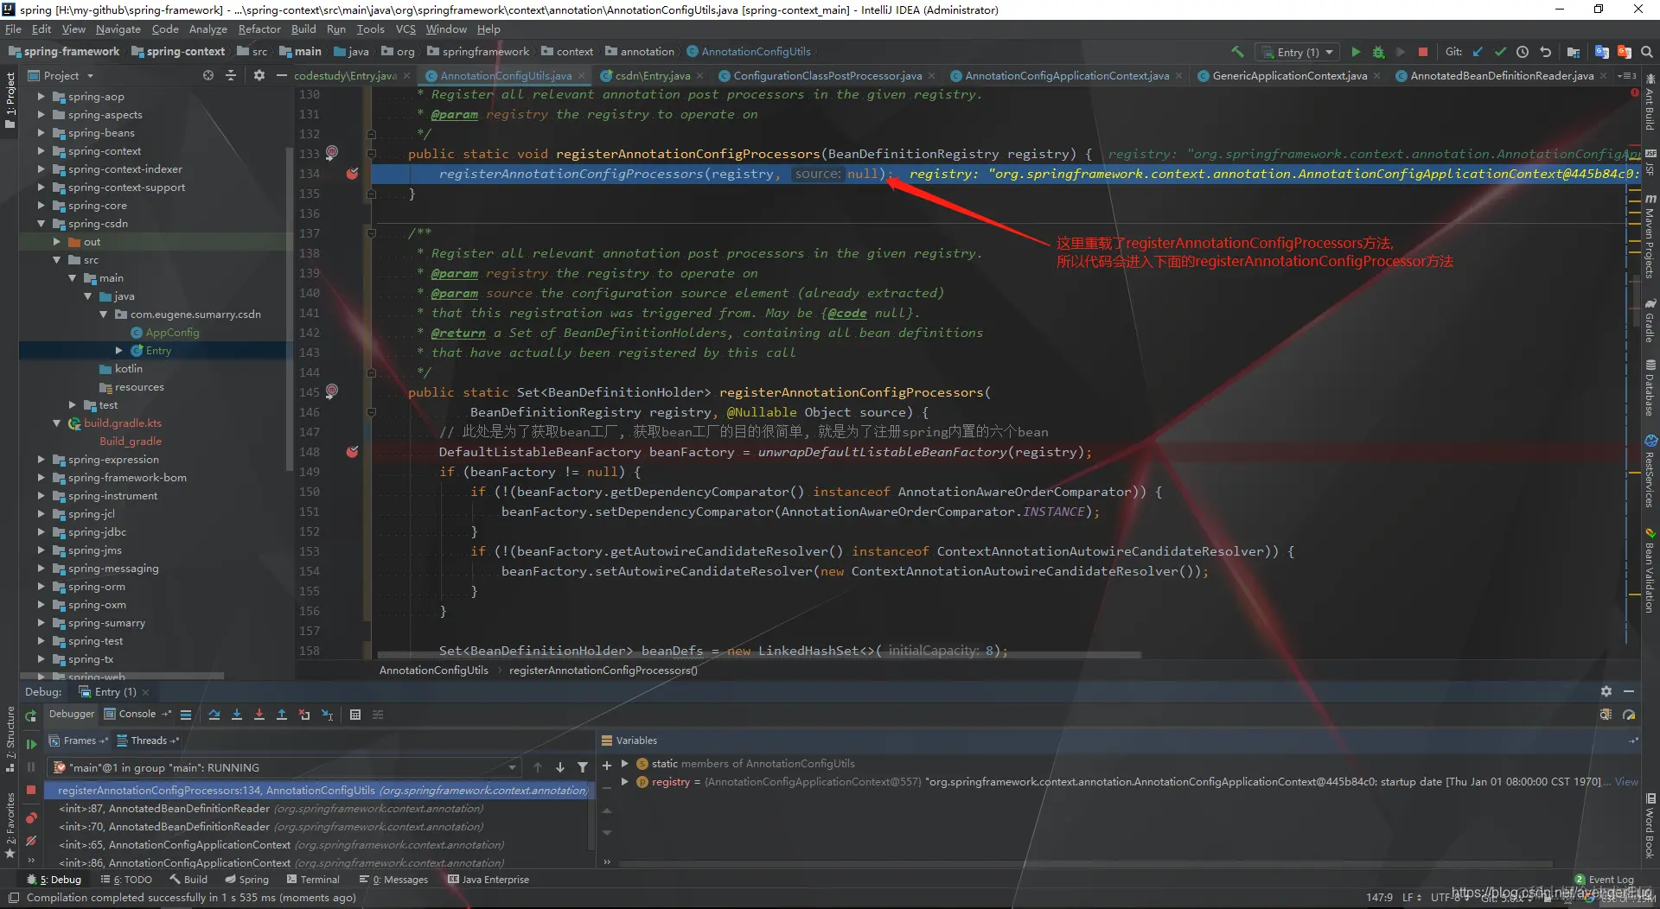This screenshot has width=1660, height=909.
Task: Open the thread selector "main"@1 dropdown
Action: click(285, 767)
